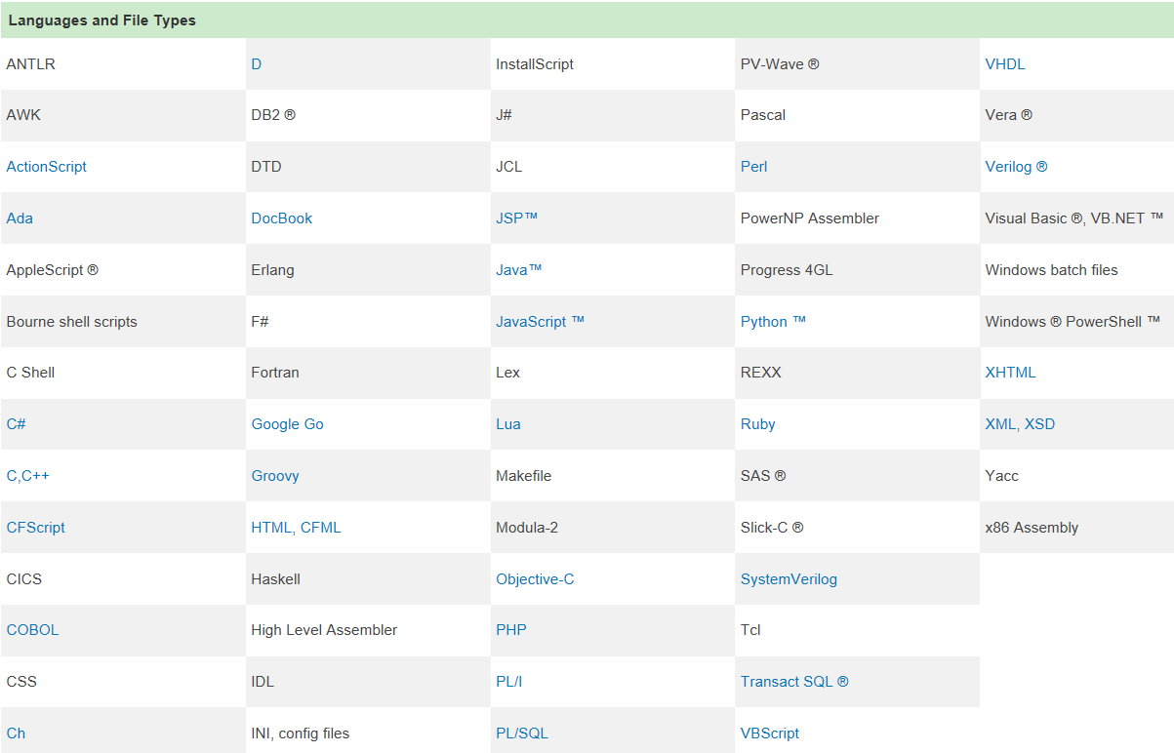The image size is (1174, 753).
Task: Open the XSD link
Action: [x=1040, y=424]
